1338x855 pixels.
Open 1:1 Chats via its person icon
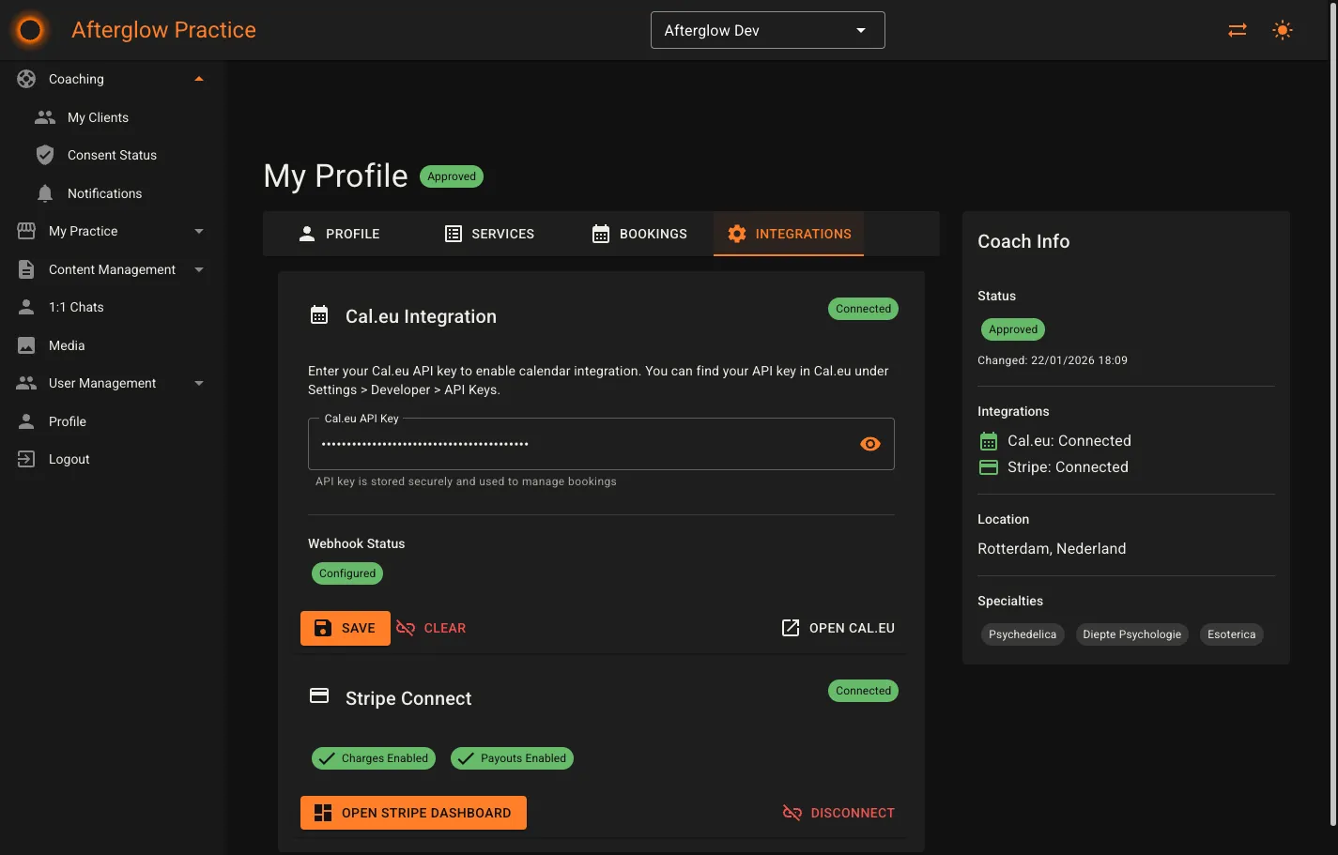[25, 307]
